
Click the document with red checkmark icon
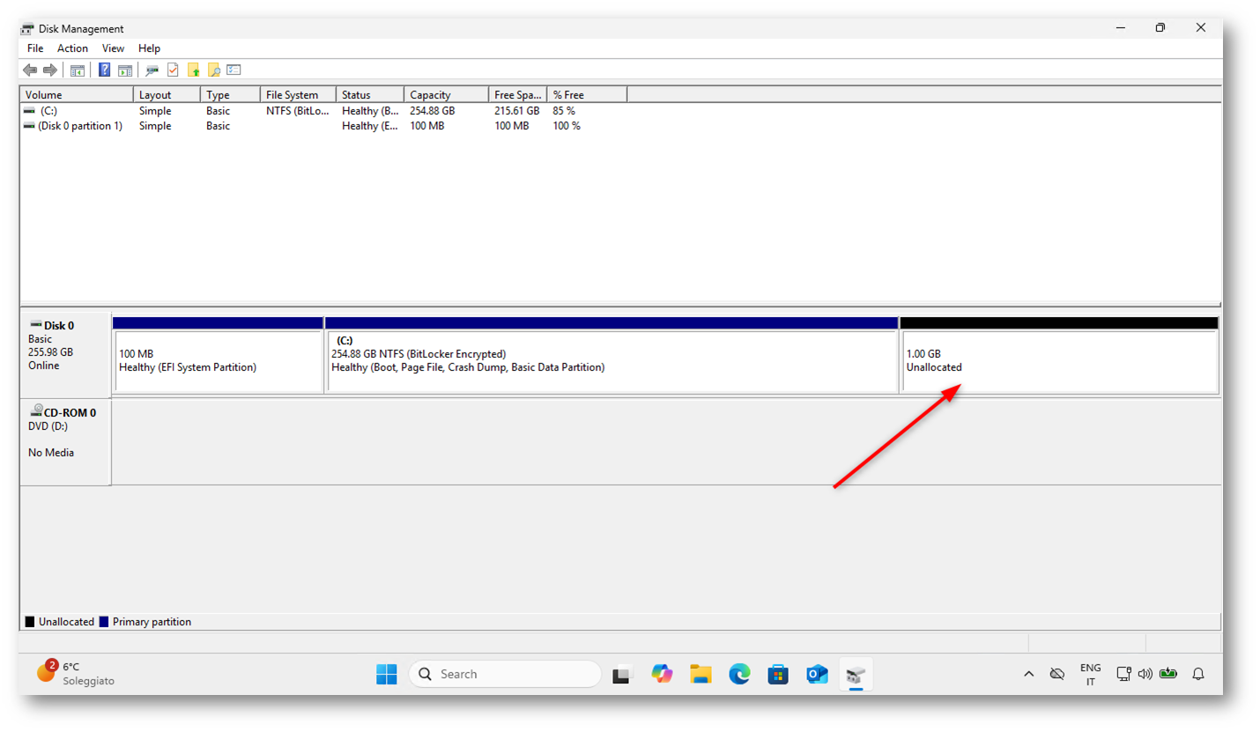pos(173,70)
